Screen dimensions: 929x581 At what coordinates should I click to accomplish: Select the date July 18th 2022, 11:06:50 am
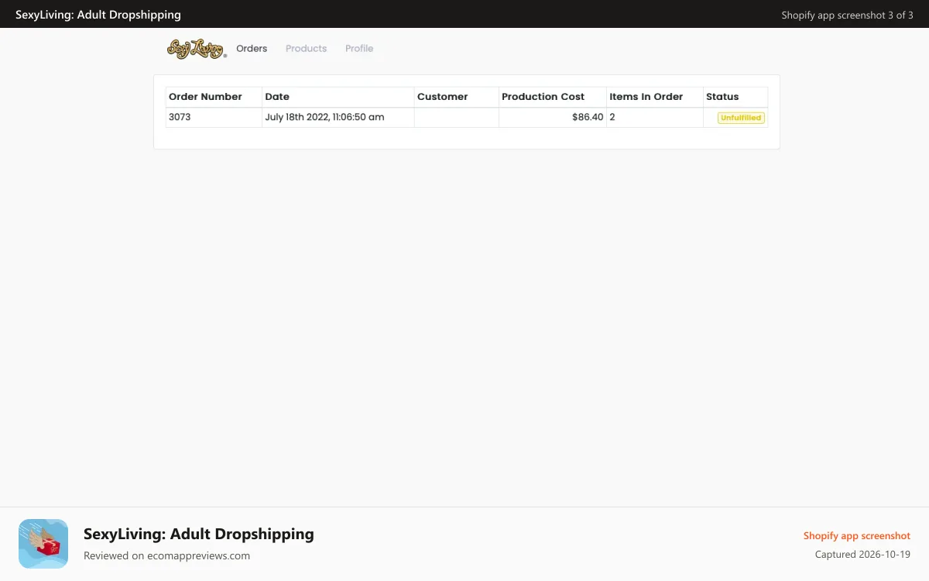click(324, 117)
